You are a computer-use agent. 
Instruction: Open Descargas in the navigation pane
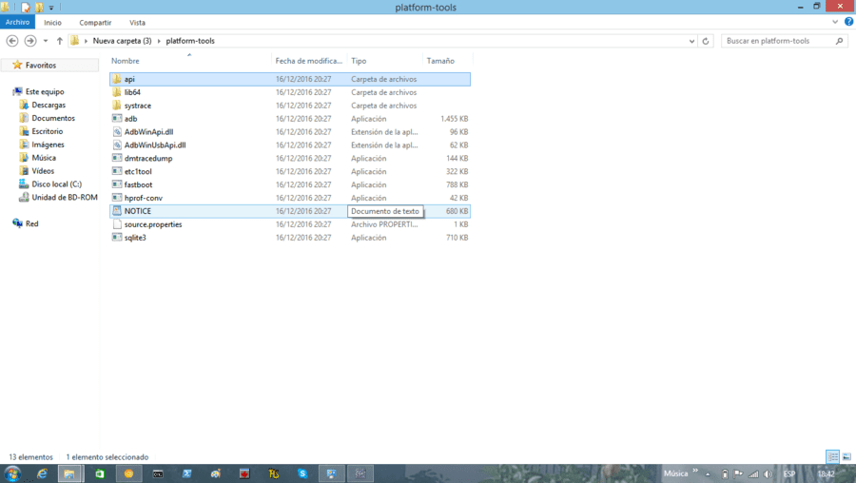click(49, 105)
